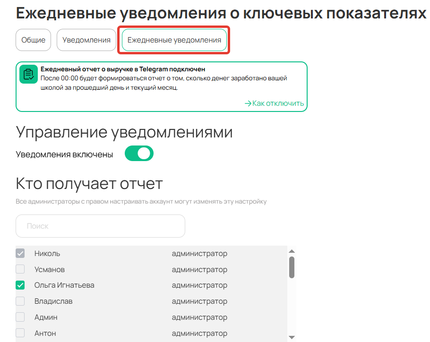Click администратор role in Николь row
This screenshot has width=430, height=342.
[199, 254]
